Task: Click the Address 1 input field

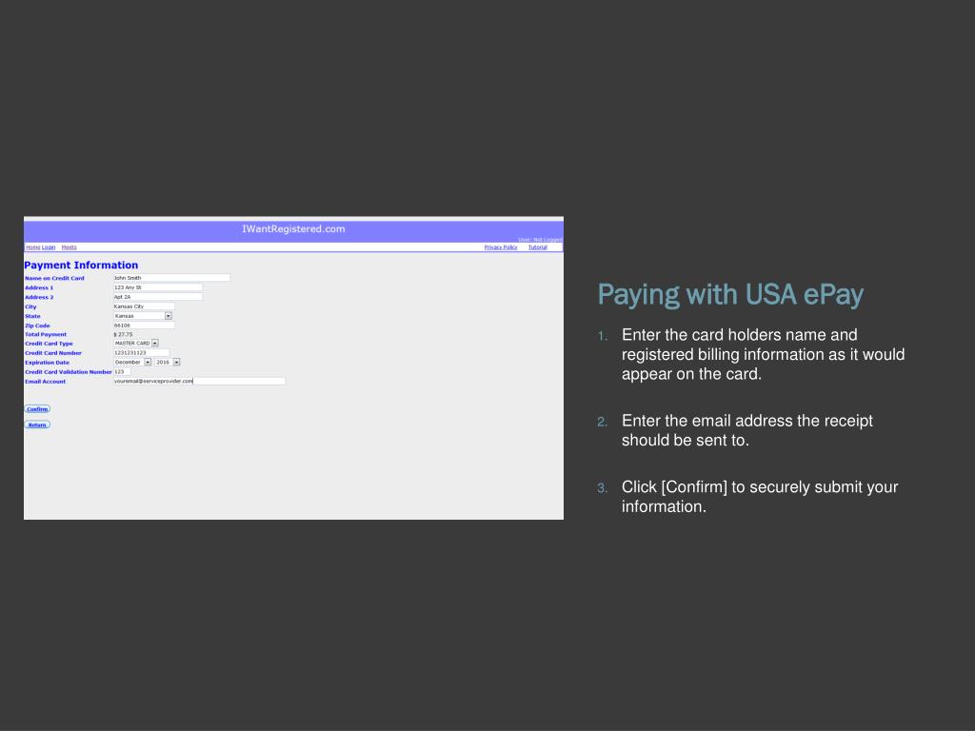Action: (158, 287)
